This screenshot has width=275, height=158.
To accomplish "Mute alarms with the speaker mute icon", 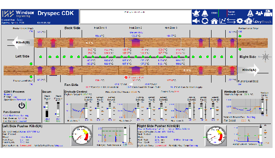I will click(196, 21).
